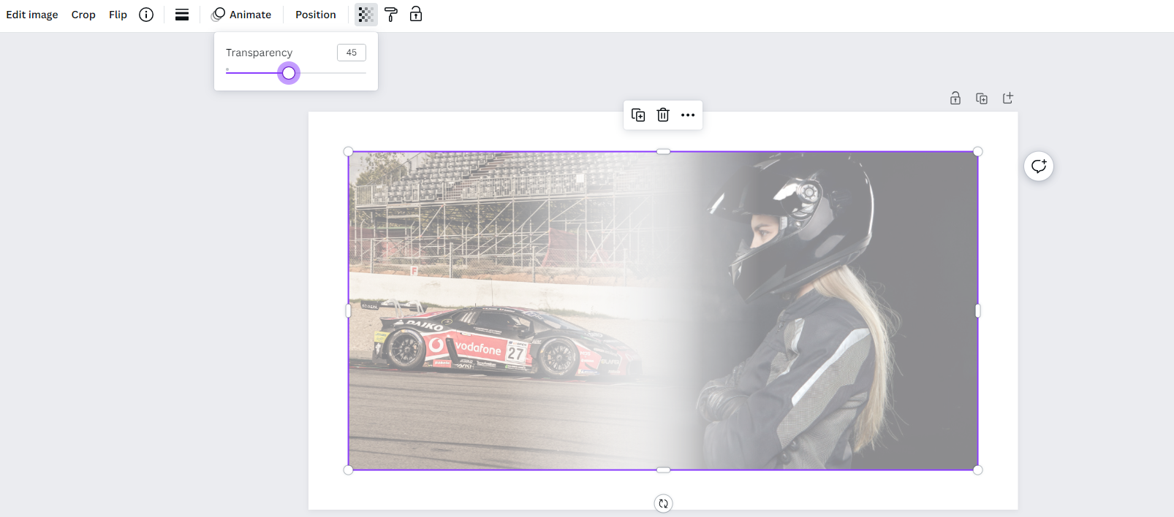The height and width of the screenshot is (517, 1174).
Task: Click the top edge crop handle
Action: coord(663,152)
